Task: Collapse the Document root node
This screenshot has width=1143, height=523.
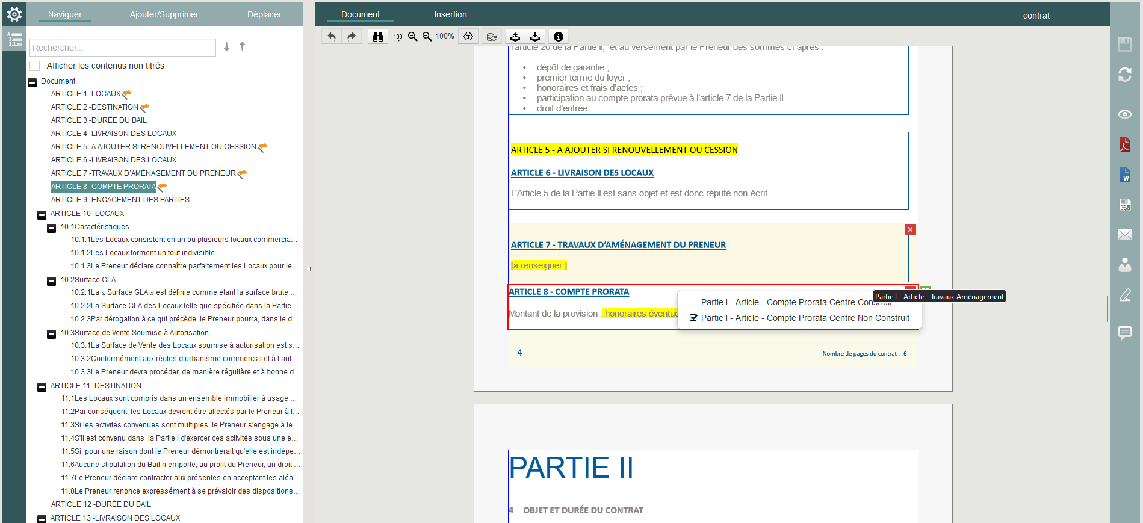Action: pyautogui.click(x=33, y=82)
